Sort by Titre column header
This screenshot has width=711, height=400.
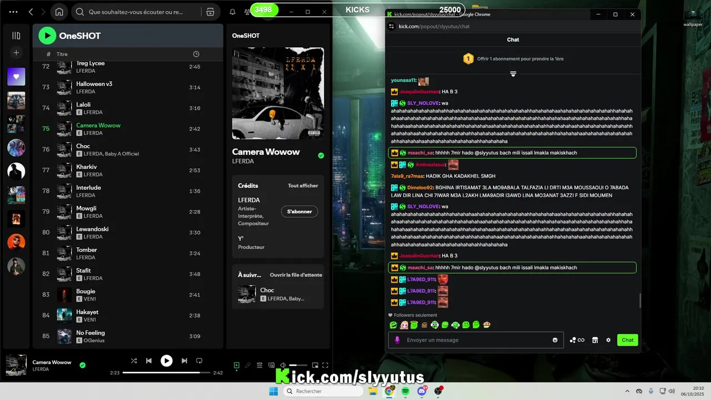click(62, 54)
